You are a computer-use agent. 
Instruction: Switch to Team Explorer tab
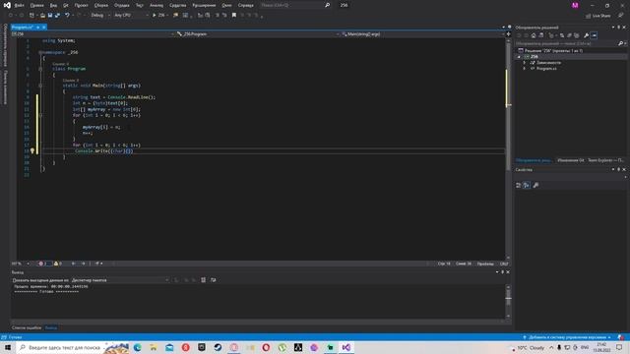tap(606, 160)
